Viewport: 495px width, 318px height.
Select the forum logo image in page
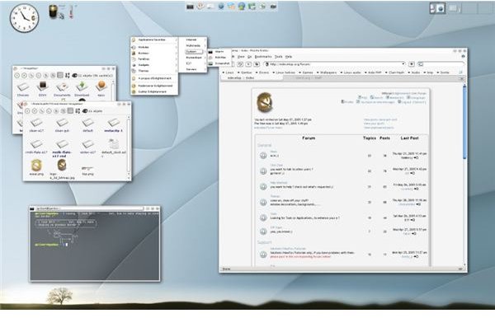[265, 102]
